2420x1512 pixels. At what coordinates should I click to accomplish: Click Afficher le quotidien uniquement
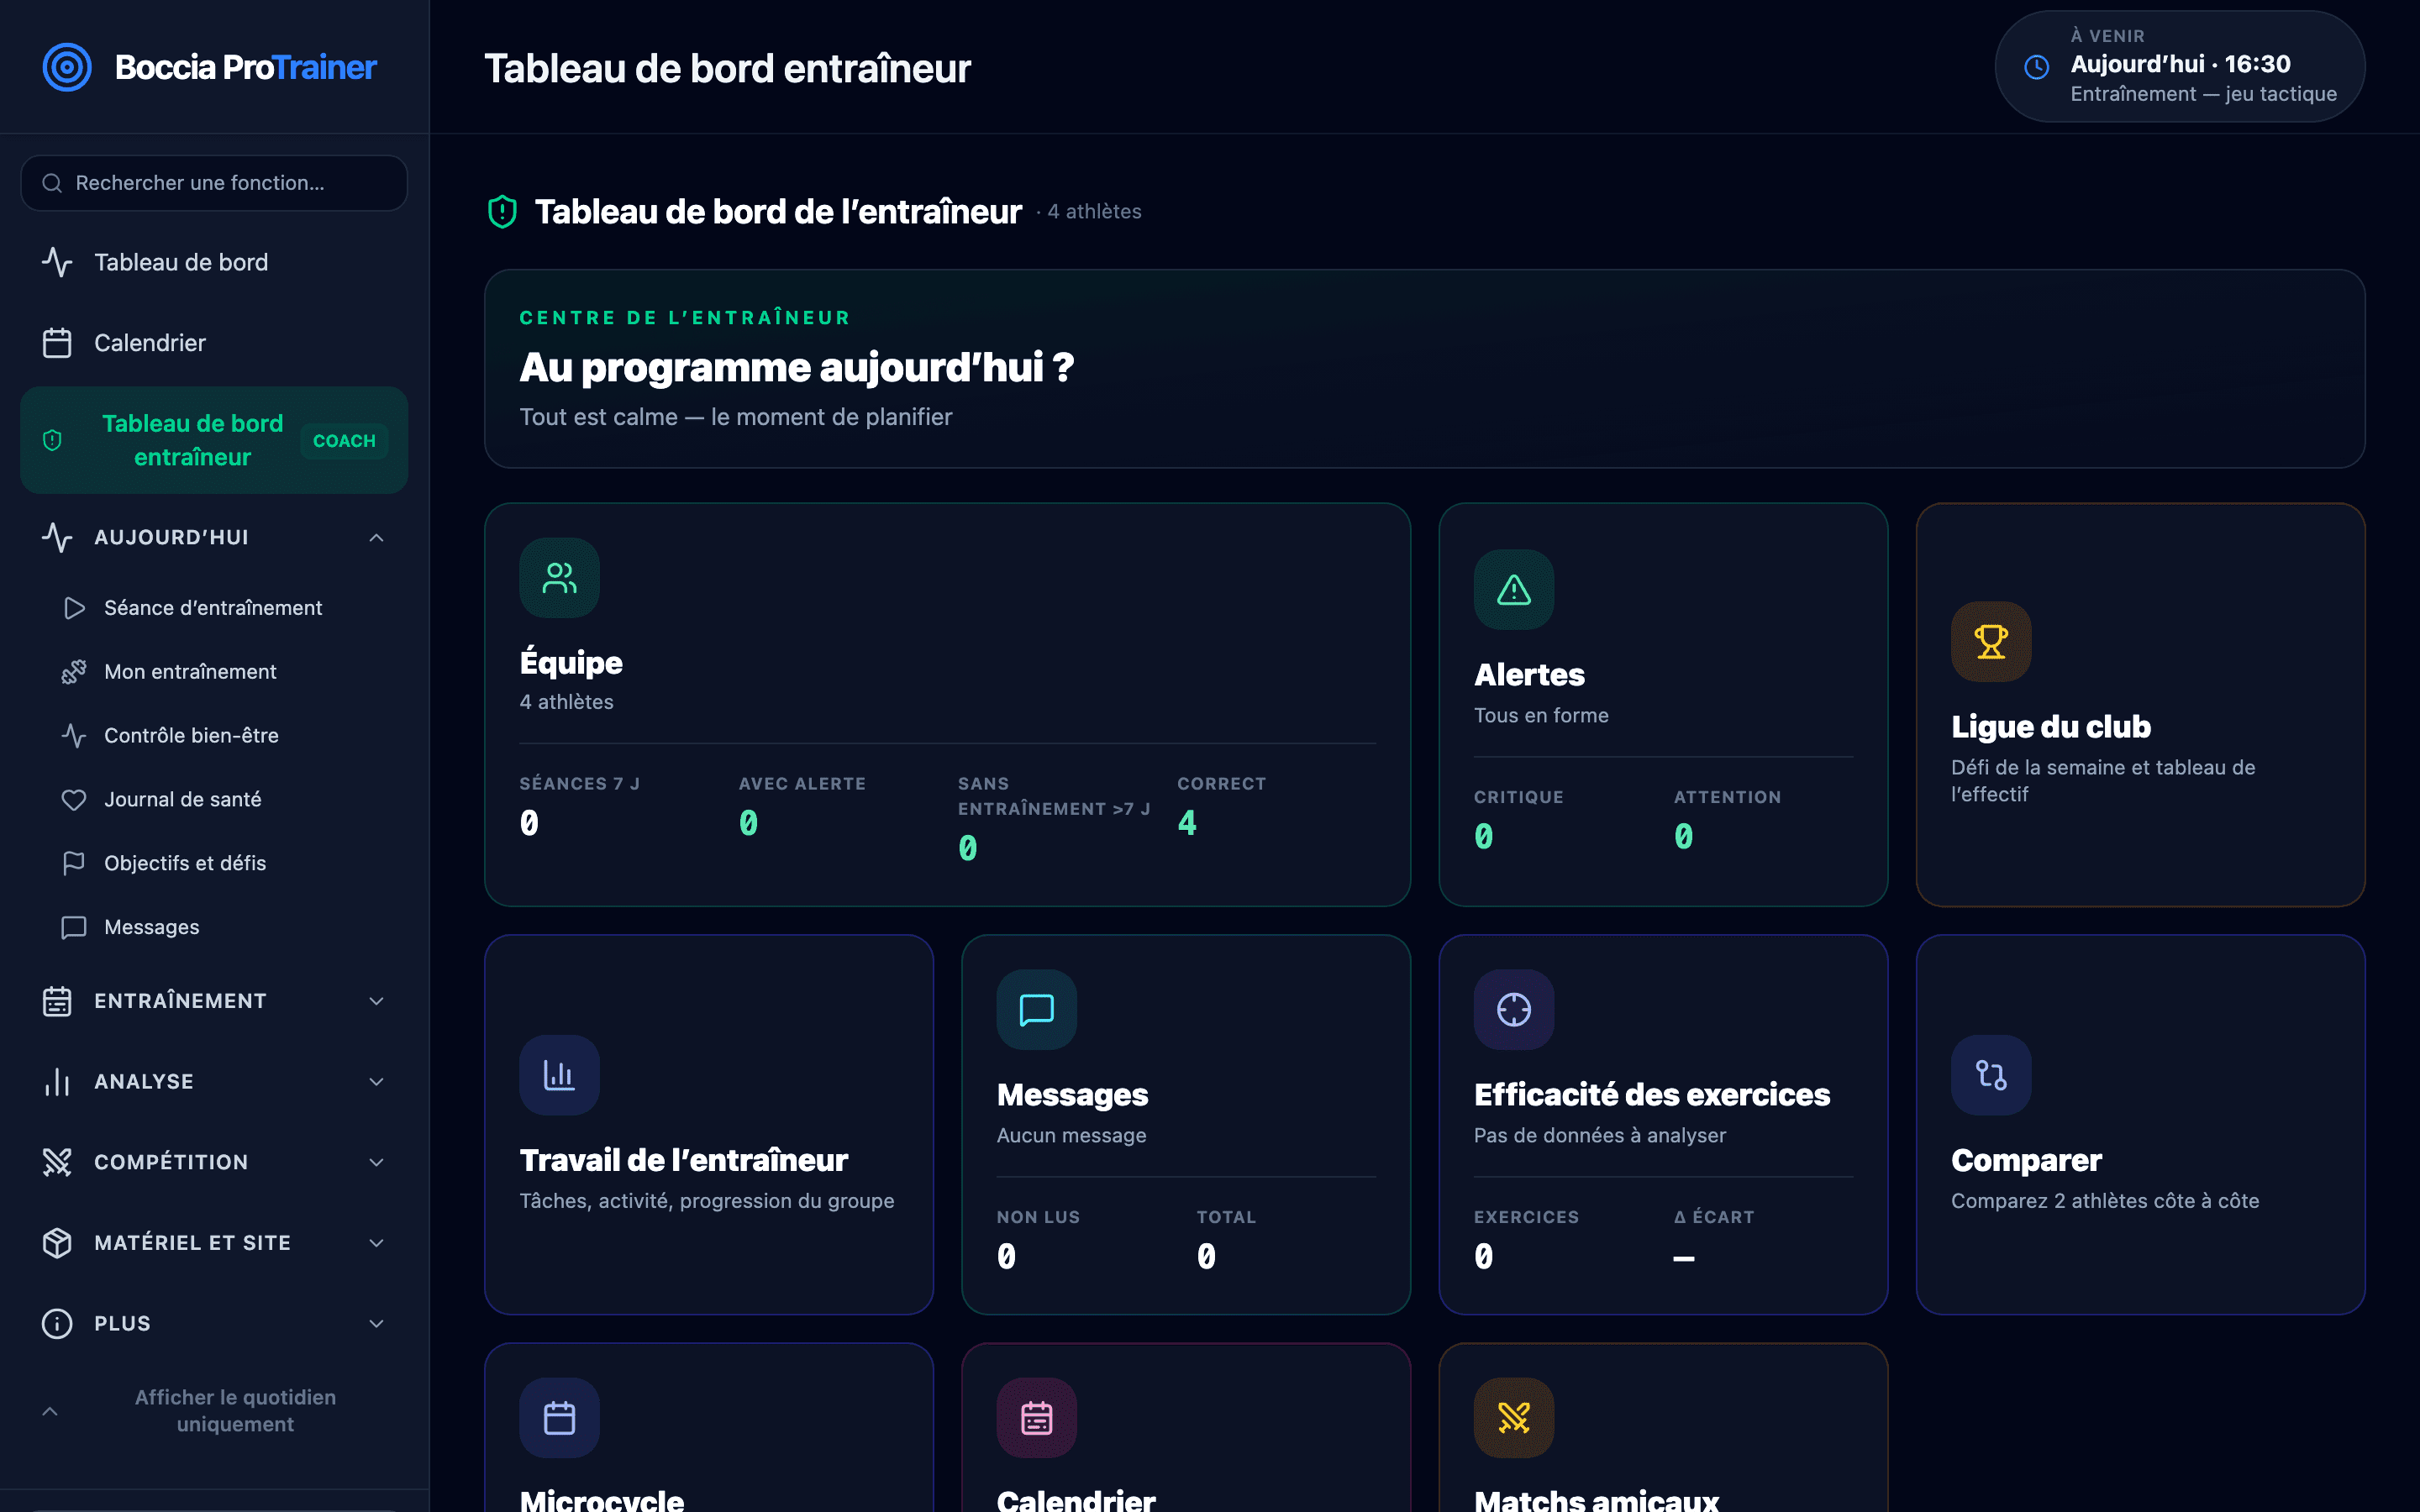(x=214, y=1411)
